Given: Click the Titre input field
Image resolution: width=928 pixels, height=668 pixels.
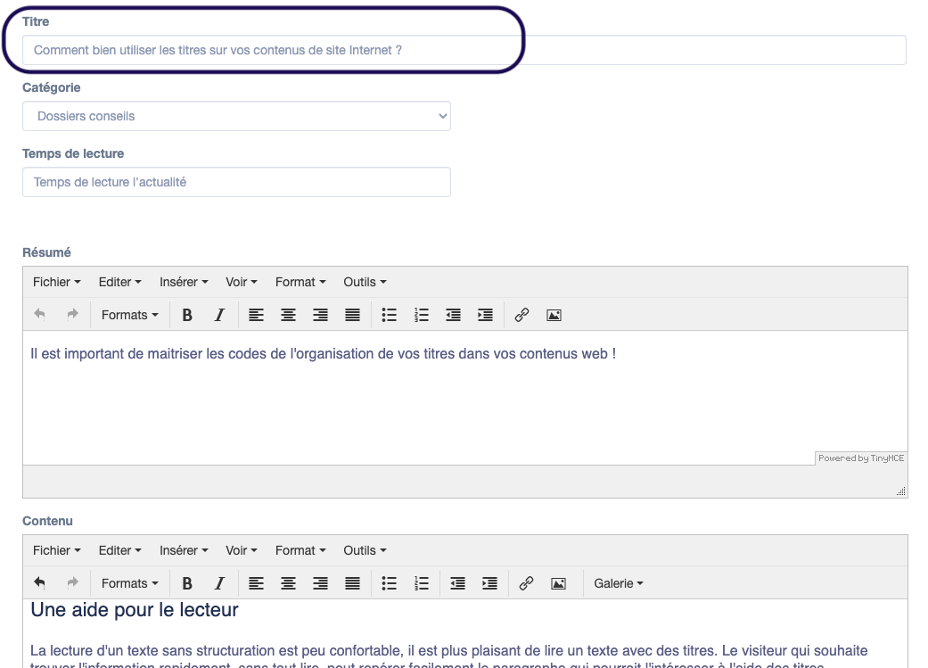Looking at the screenshot, I should (464, 50).
